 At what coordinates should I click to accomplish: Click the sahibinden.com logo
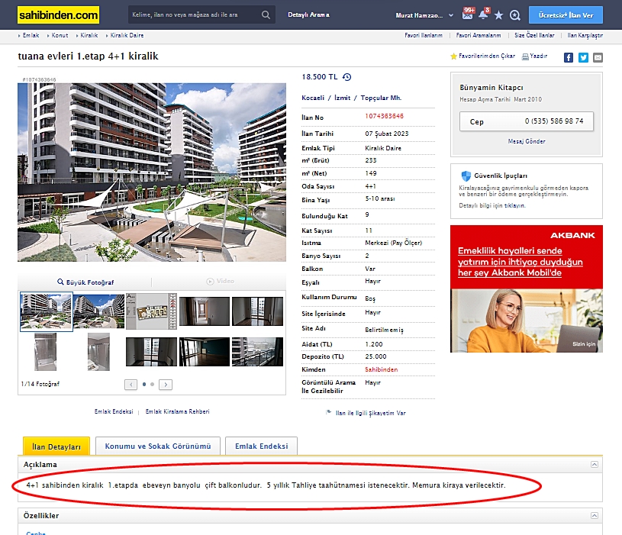pyautogui.click(x=58, y=15)
